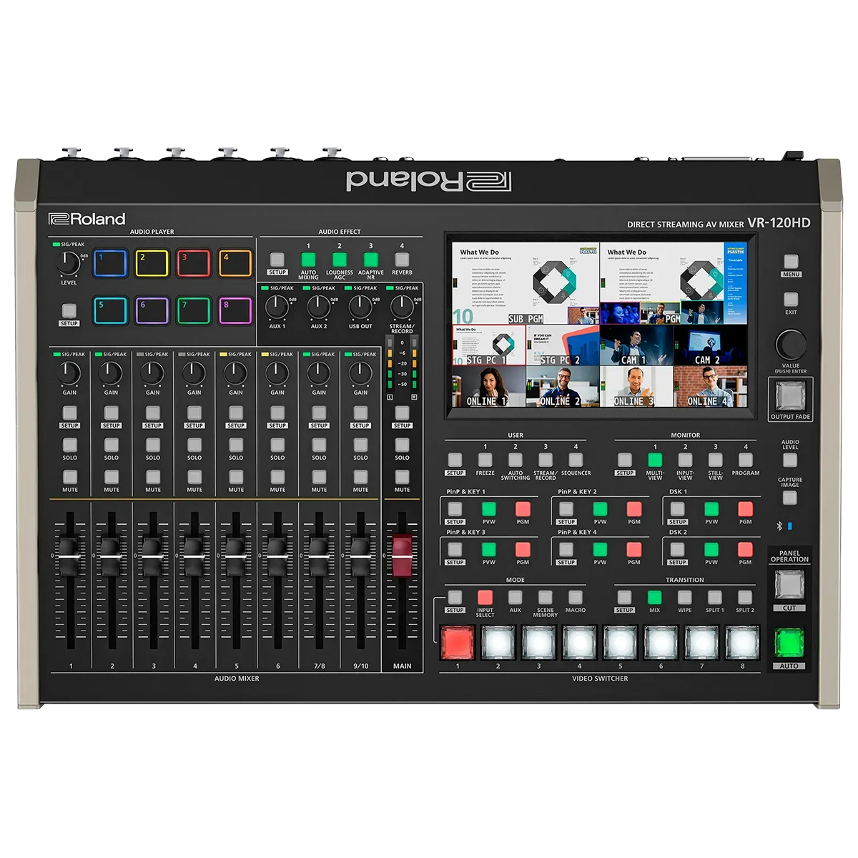Open SETUP for the Audio Effect section
Image resolution: width=858 pixels, height=858 pixels.
click(x=277, y=260)
